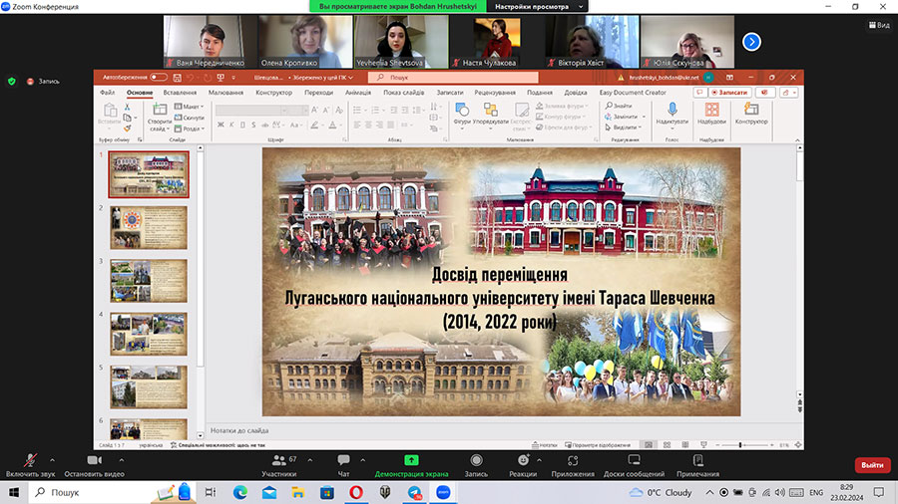Show next participants with blue arrow

click(751, 41)
